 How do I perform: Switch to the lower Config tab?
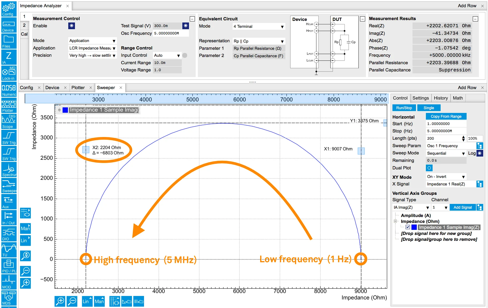click(x=27, y=88)
